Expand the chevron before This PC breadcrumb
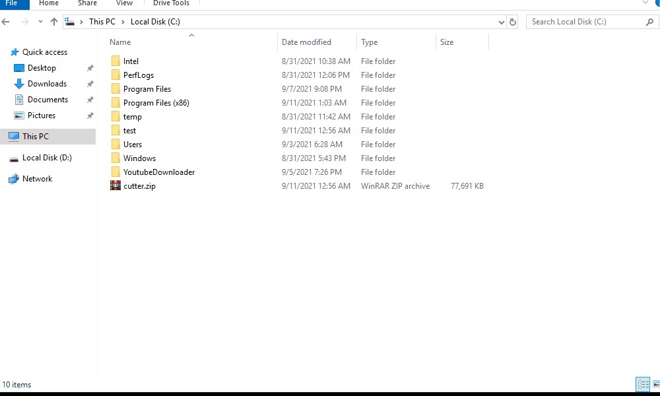 tap(81, 22)
